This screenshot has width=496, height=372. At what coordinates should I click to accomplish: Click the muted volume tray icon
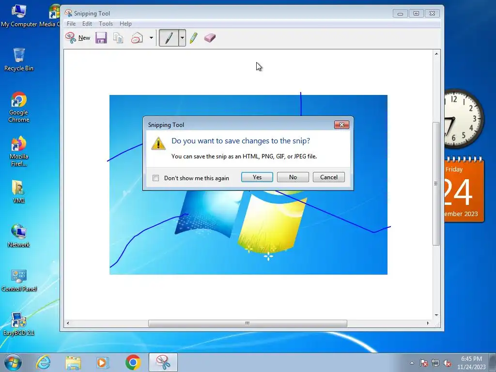(447, 363)
